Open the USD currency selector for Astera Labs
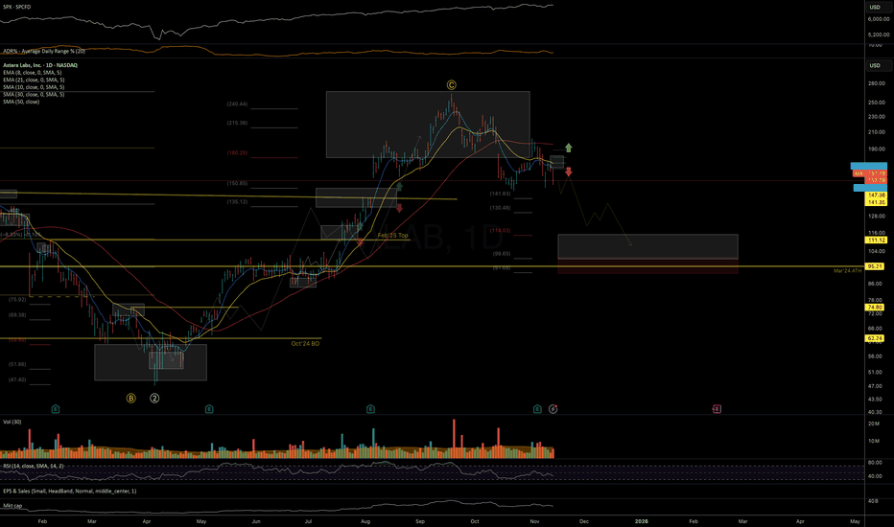The image size is (894, 527). pos(874,65)
